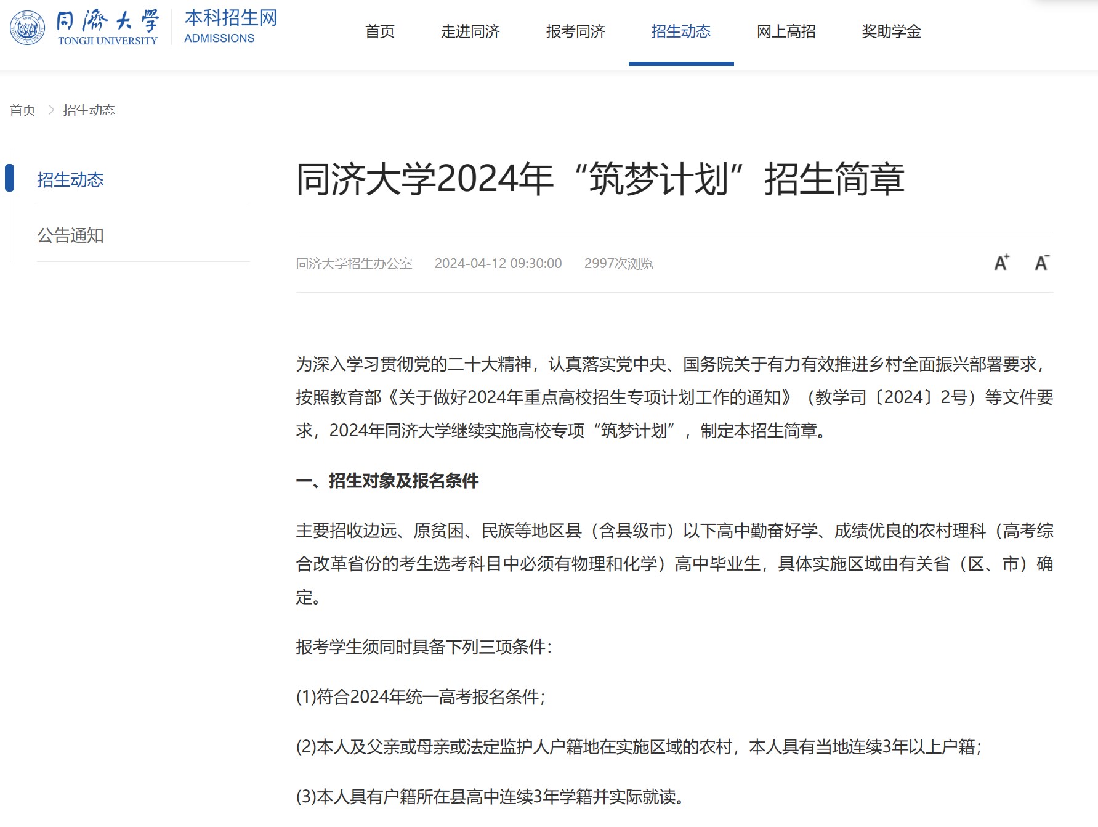The image size is (1098, 827).
Task: Click the line 报考学生须同时具备下列三项条件
Action: coord(424,647)
